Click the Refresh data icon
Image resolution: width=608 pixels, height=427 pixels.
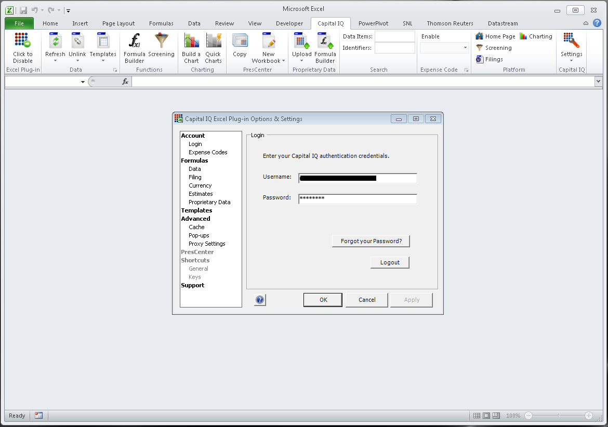click(x=55, y=41)
